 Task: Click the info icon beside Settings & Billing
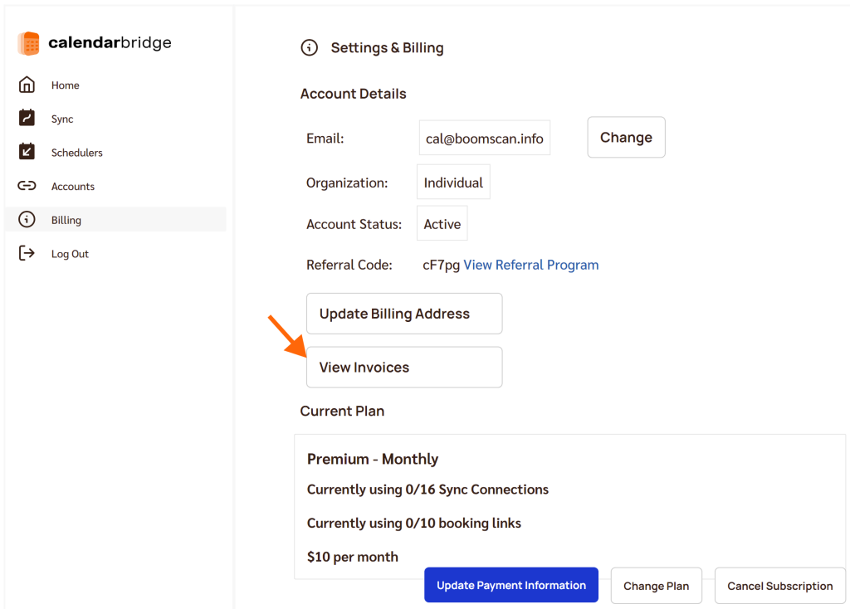pos(309,47)
